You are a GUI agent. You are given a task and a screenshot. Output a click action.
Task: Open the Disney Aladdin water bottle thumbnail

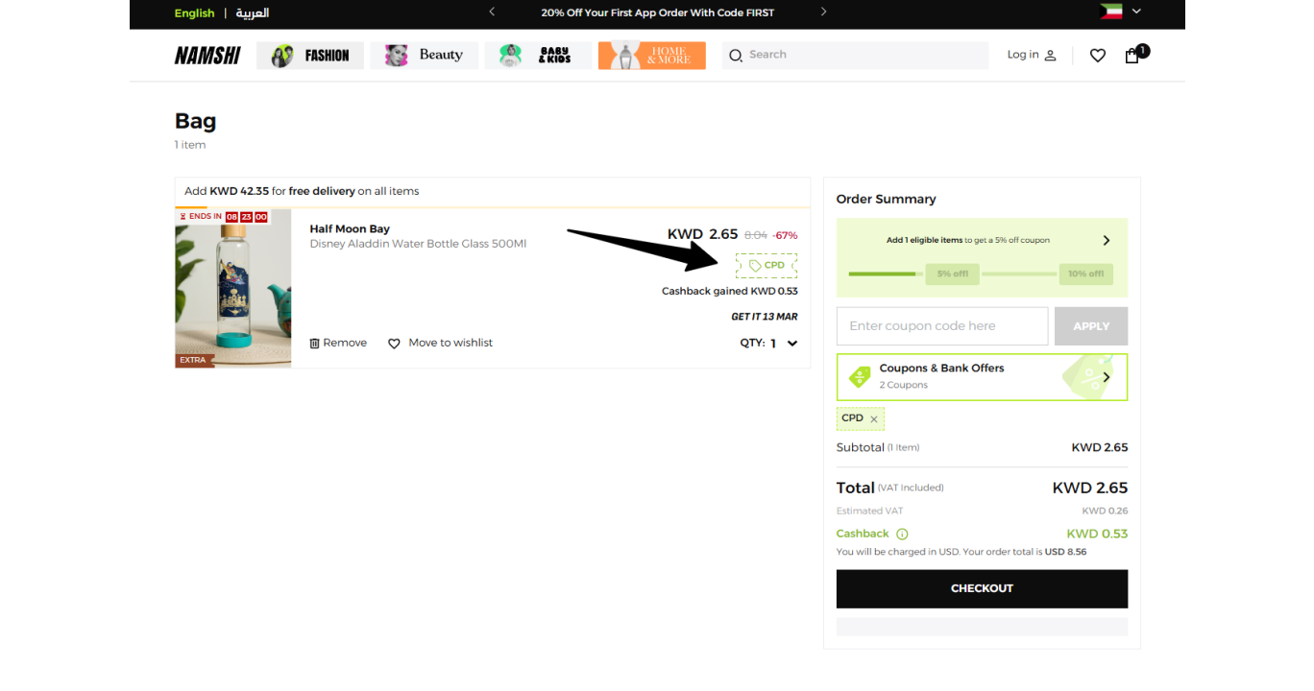point(233,289)
